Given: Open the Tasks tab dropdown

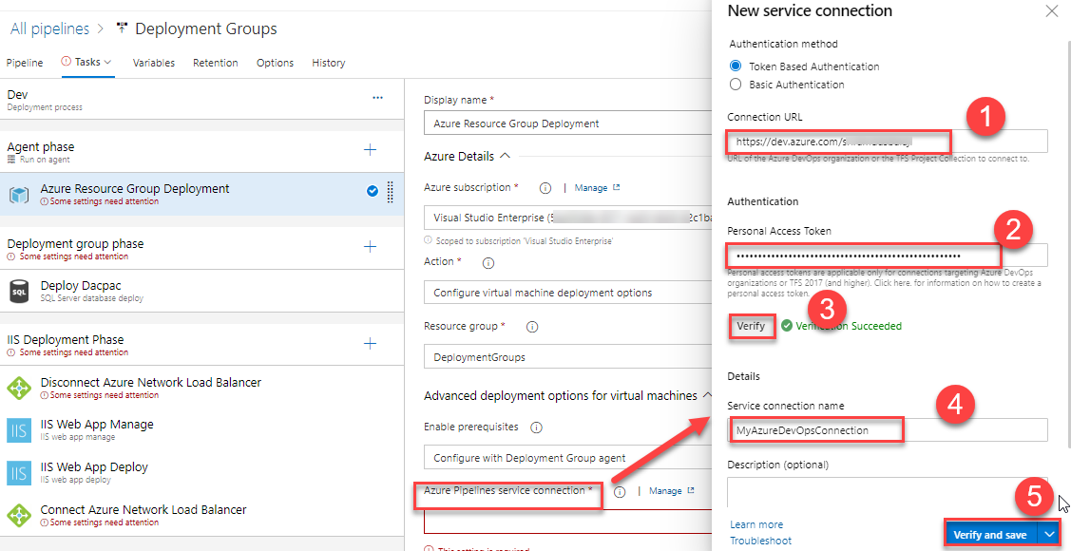Looking at the screenshot, I should click(107, 62).
